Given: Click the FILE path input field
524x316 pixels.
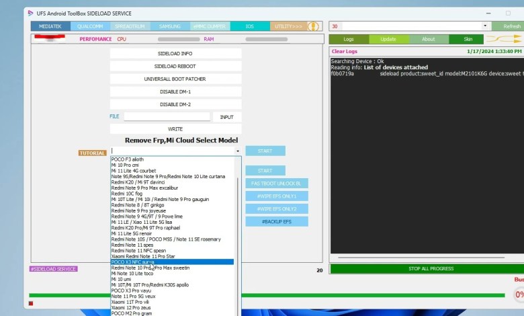Looking at the screenshot, I should [x=167, y=116].
